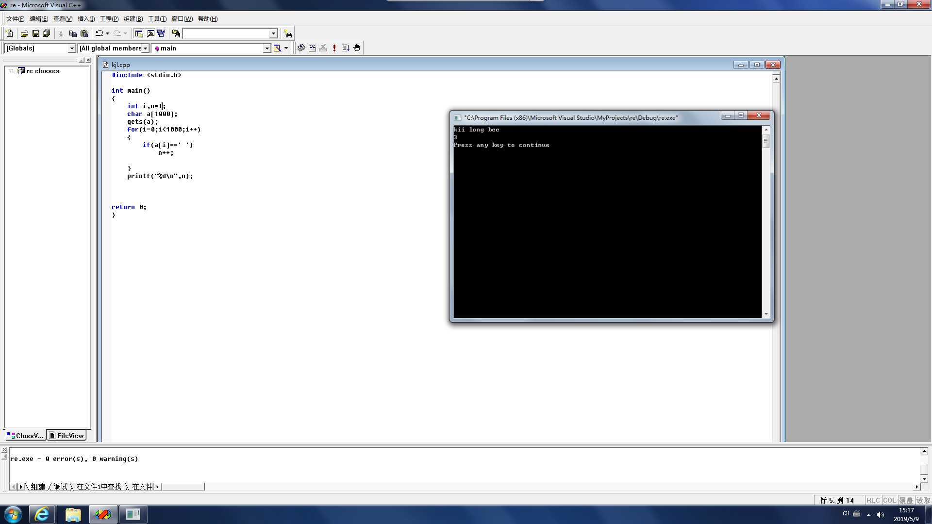932x524 pixels.
Task: Open the 查看(V) menu
Action: click(x=63, y=19)
